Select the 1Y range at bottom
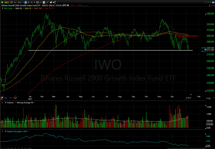 (x=5, y=148)
